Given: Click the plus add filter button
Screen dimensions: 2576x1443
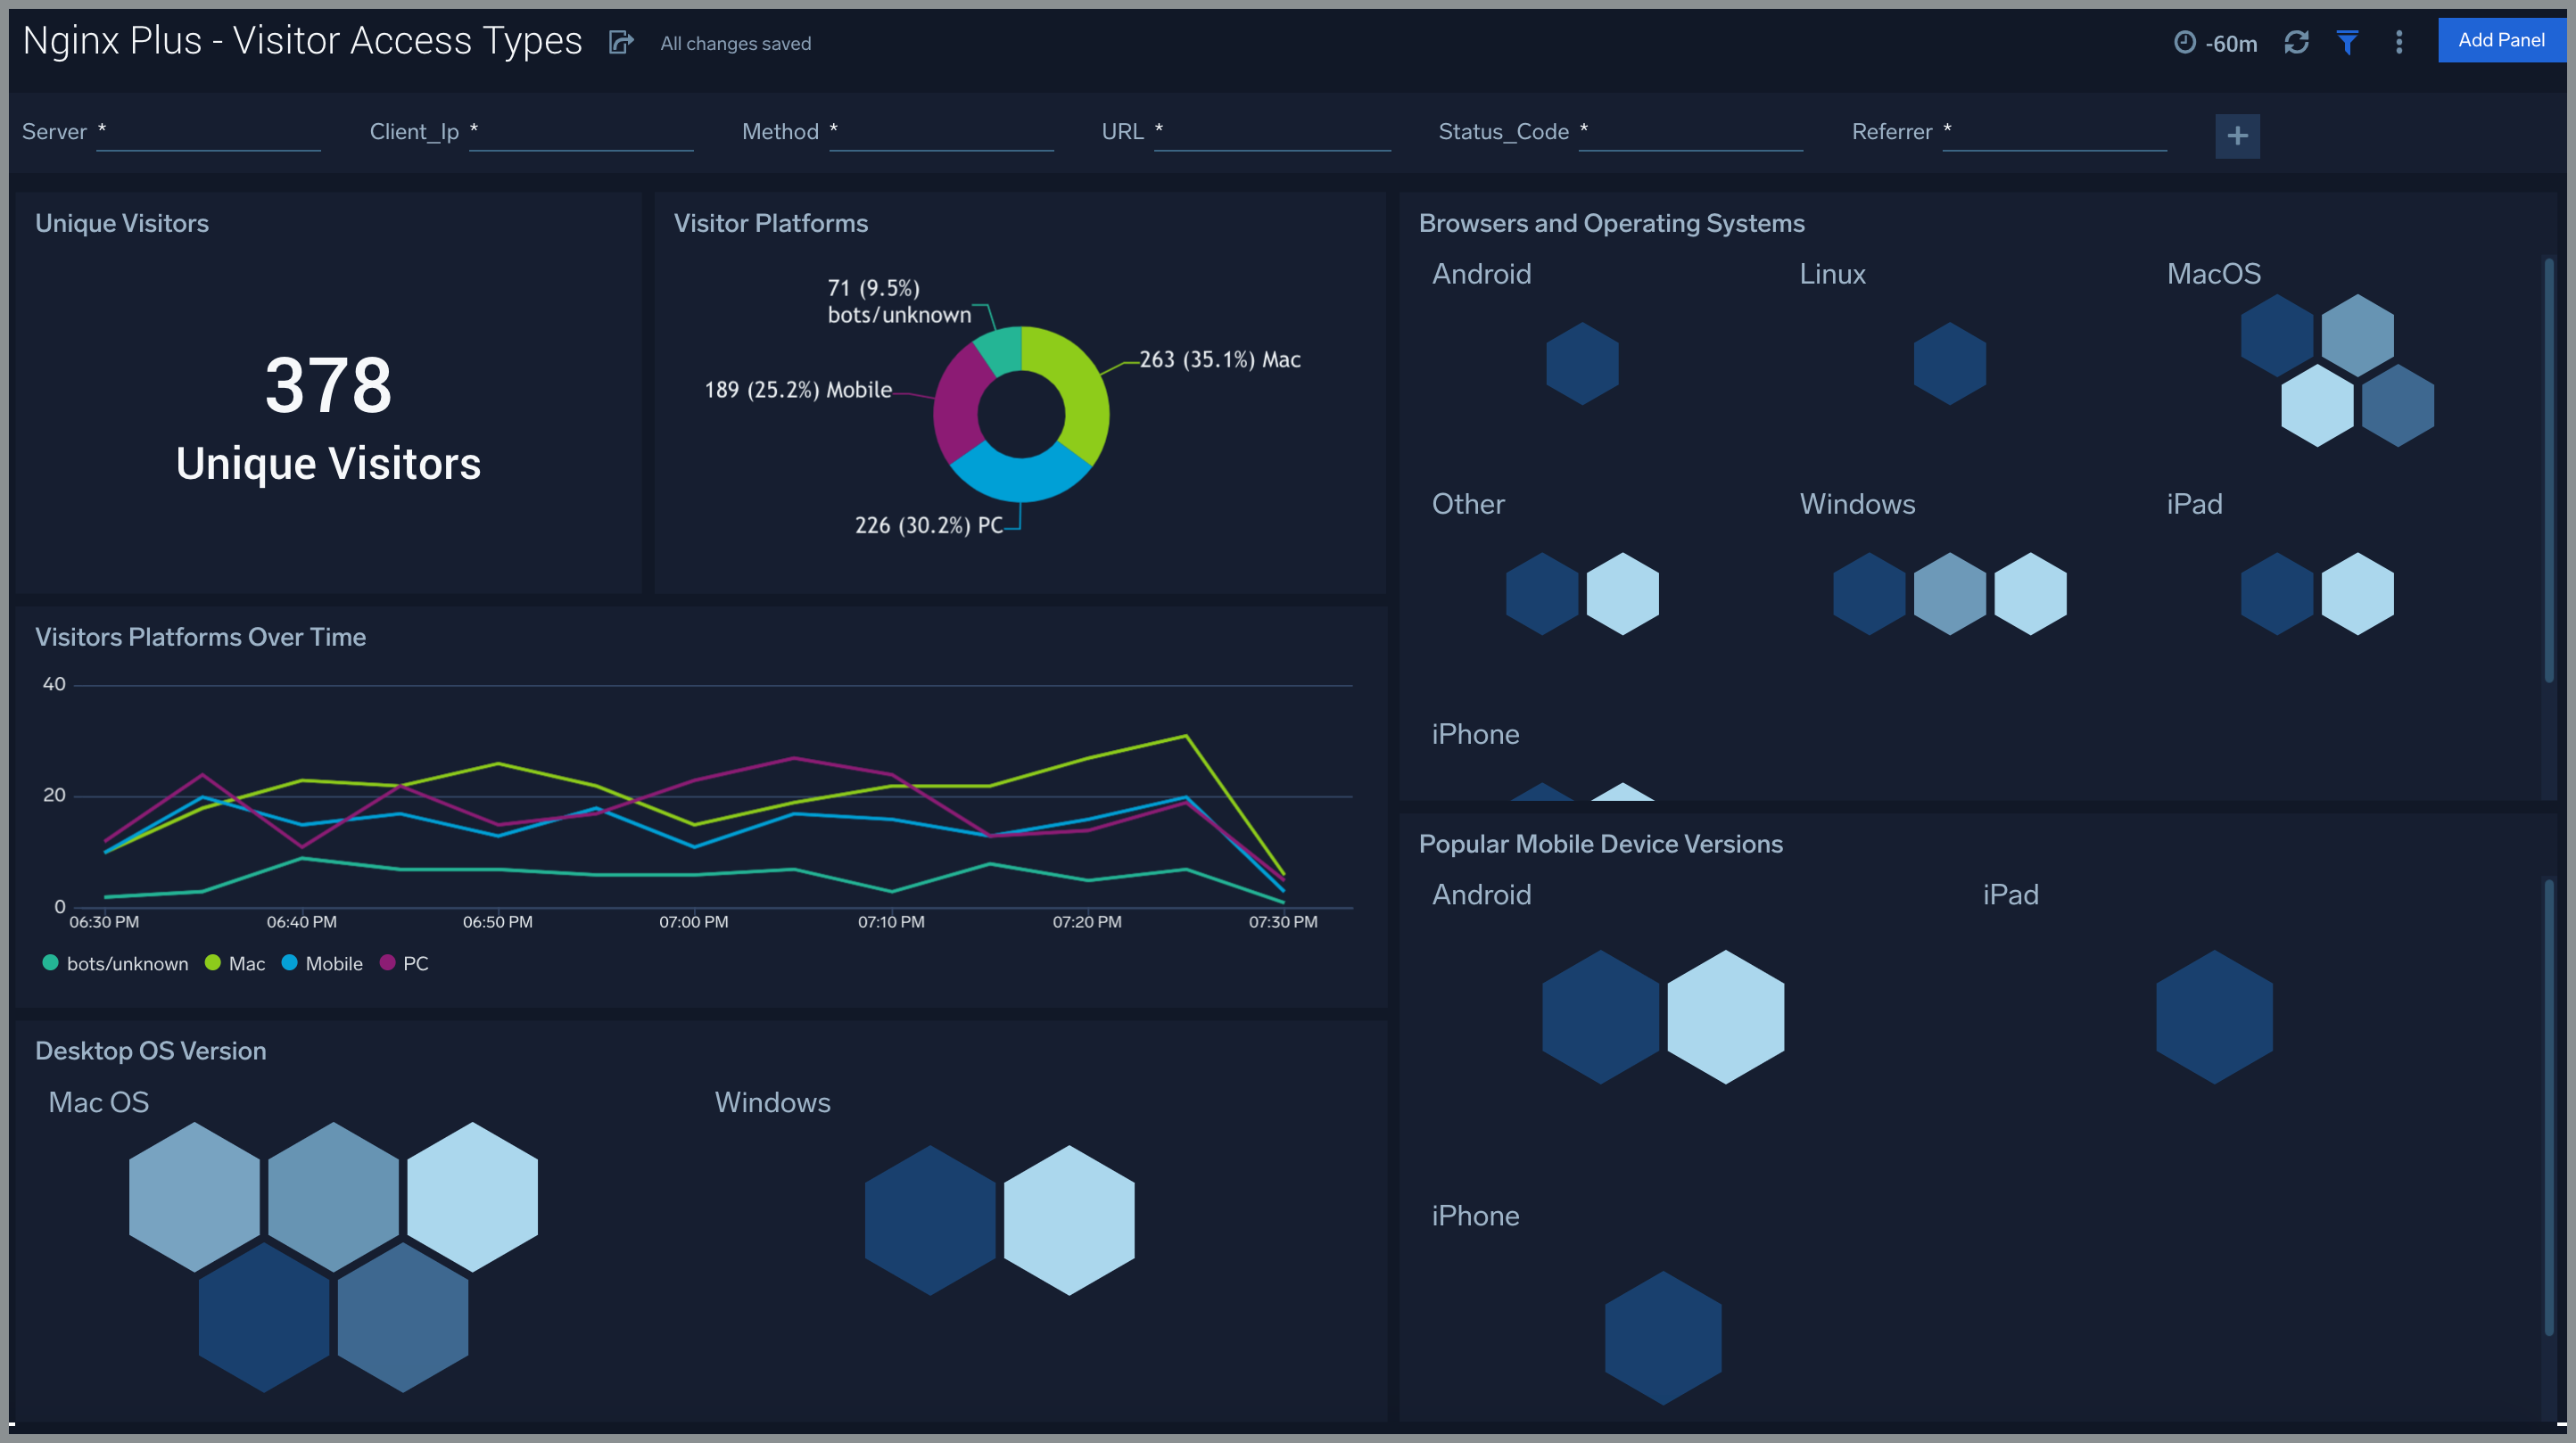Looking at the screenshot, I should (x=2237, y=136).
